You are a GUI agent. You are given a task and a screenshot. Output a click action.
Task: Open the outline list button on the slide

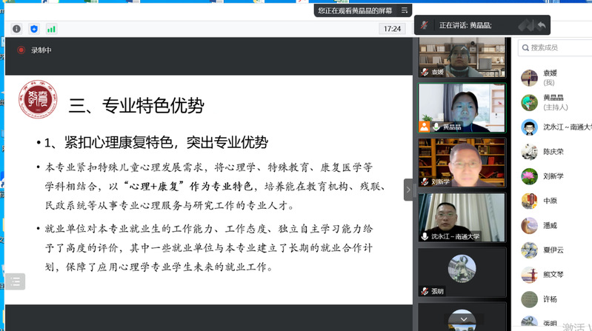pyautogui.click(x=16, y=281)
